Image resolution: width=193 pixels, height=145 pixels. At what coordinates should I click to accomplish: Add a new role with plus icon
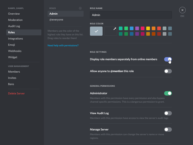[80, 8]
